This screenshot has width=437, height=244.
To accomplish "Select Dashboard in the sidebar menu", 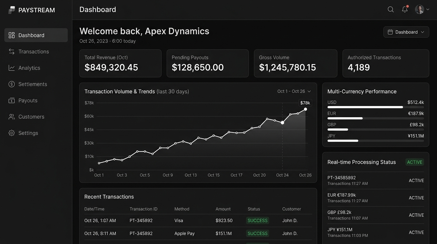I will point(36,35).
